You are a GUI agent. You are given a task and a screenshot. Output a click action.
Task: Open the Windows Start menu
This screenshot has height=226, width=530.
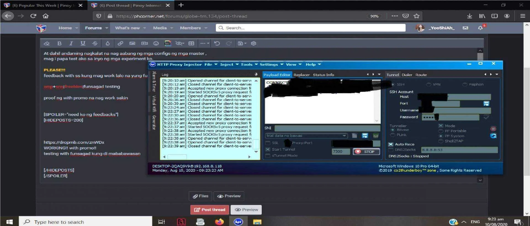coord(9,222)
